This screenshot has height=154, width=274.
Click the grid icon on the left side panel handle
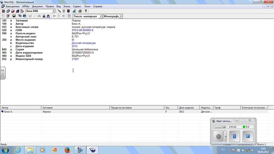[3, 75]
